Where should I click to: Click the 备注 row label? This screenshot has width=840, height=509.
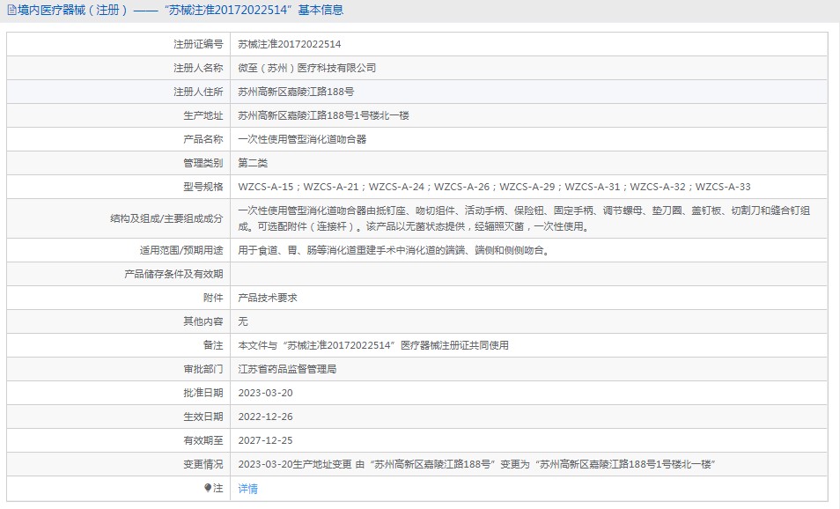pyautogui.click(x=213, y=345)
